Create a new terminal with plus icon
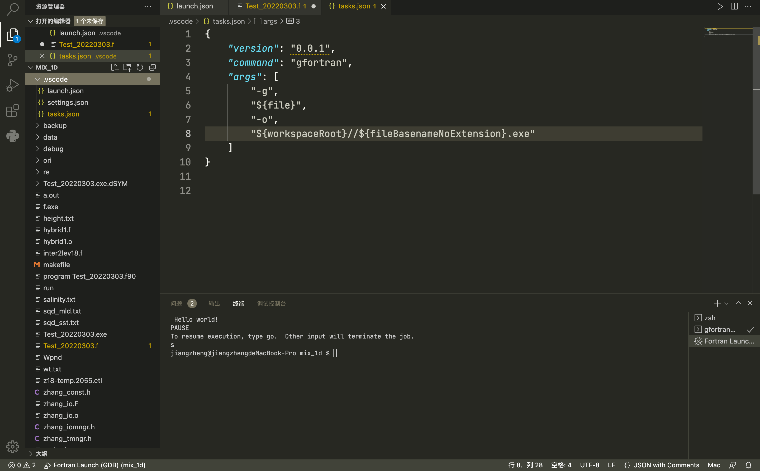The image size is (760, 471). pyautogui.click(x=717, y=303)
